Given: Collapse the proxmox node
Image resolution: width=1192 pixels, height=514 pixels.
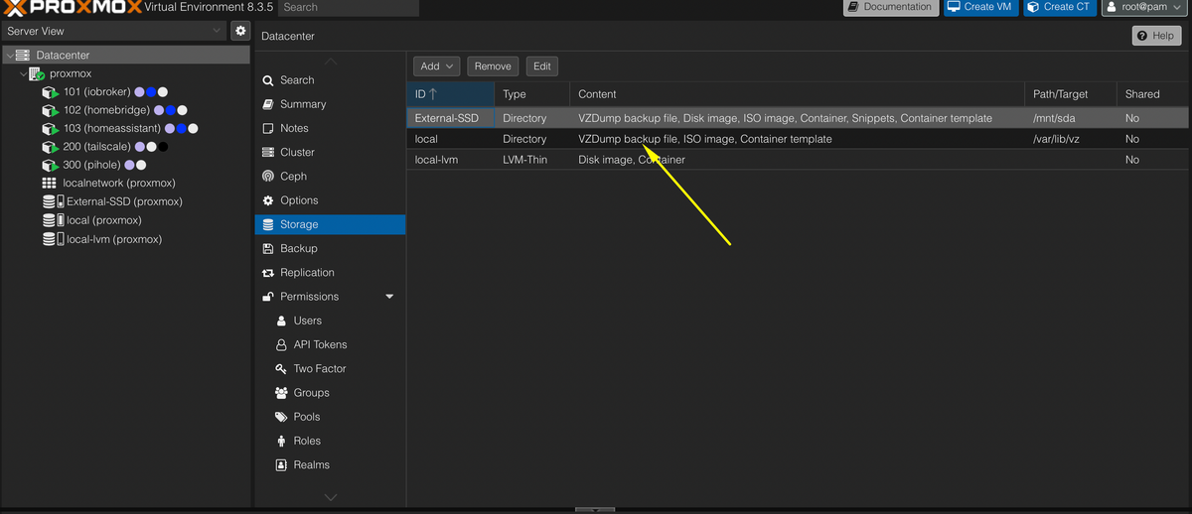Looking at the screenshot, I should click(x=24, y=74).
